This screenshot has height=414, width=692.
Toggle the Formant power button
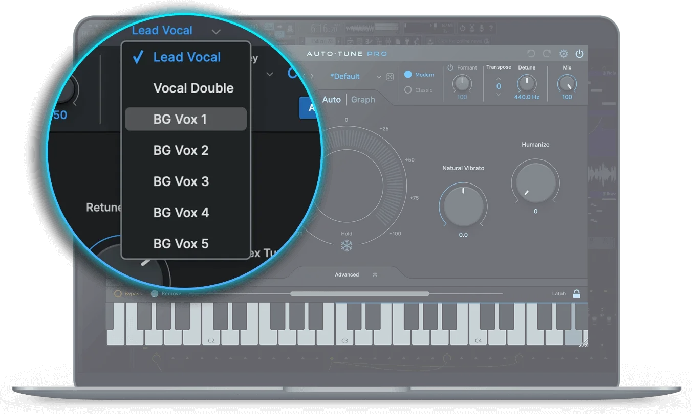(x=450, y=67)
